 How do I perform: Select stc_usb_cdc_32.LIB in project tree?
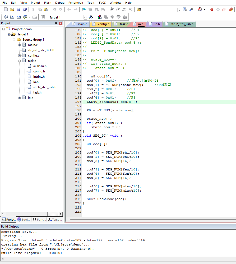pos(41,50)
